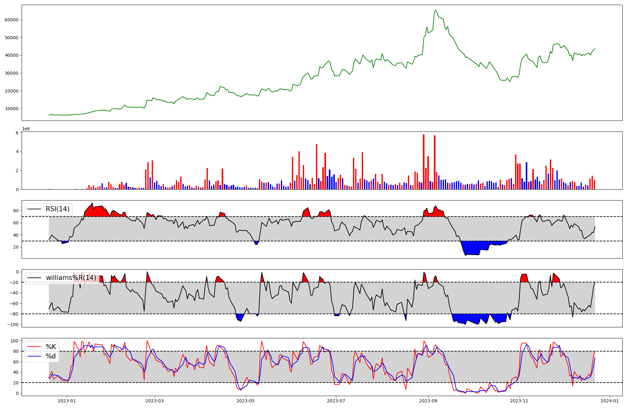627x408 pixels.
Task: Click the RSI(14) legend label
Action: (x=57, y=209)
